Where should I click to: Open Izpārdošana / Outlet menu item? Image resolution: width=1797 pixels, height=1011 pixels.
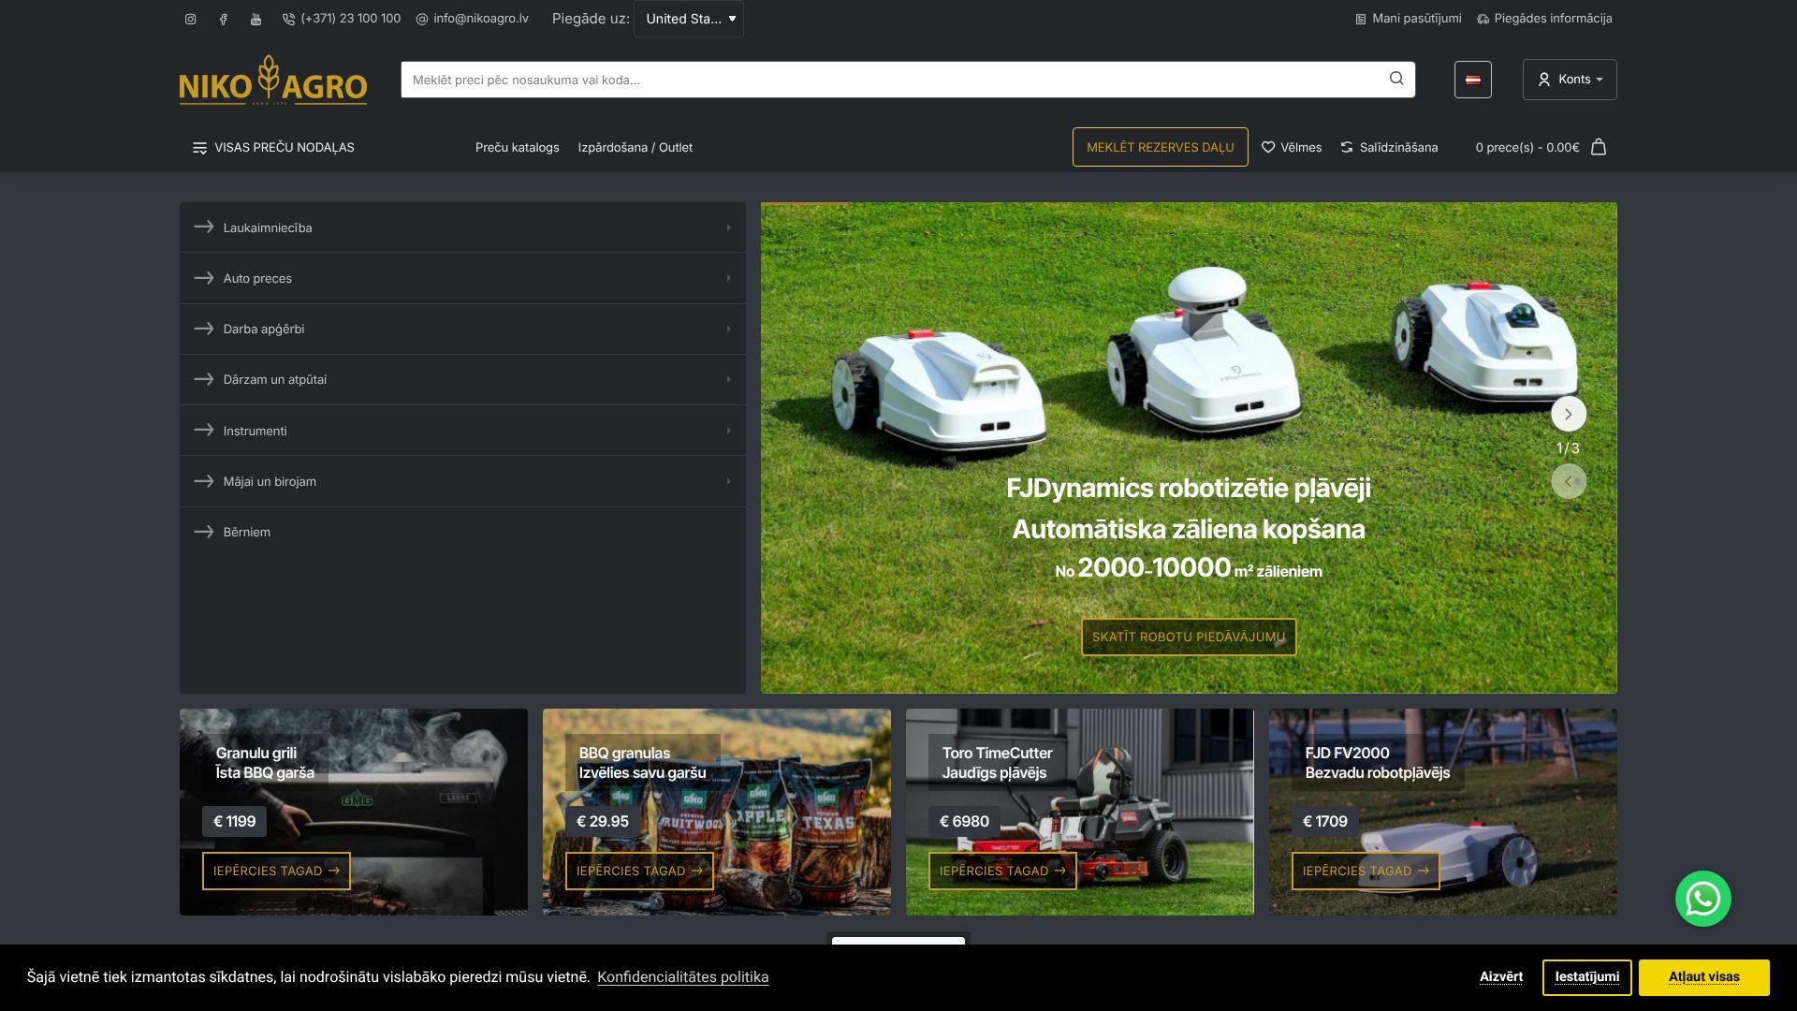coord(636,148)
